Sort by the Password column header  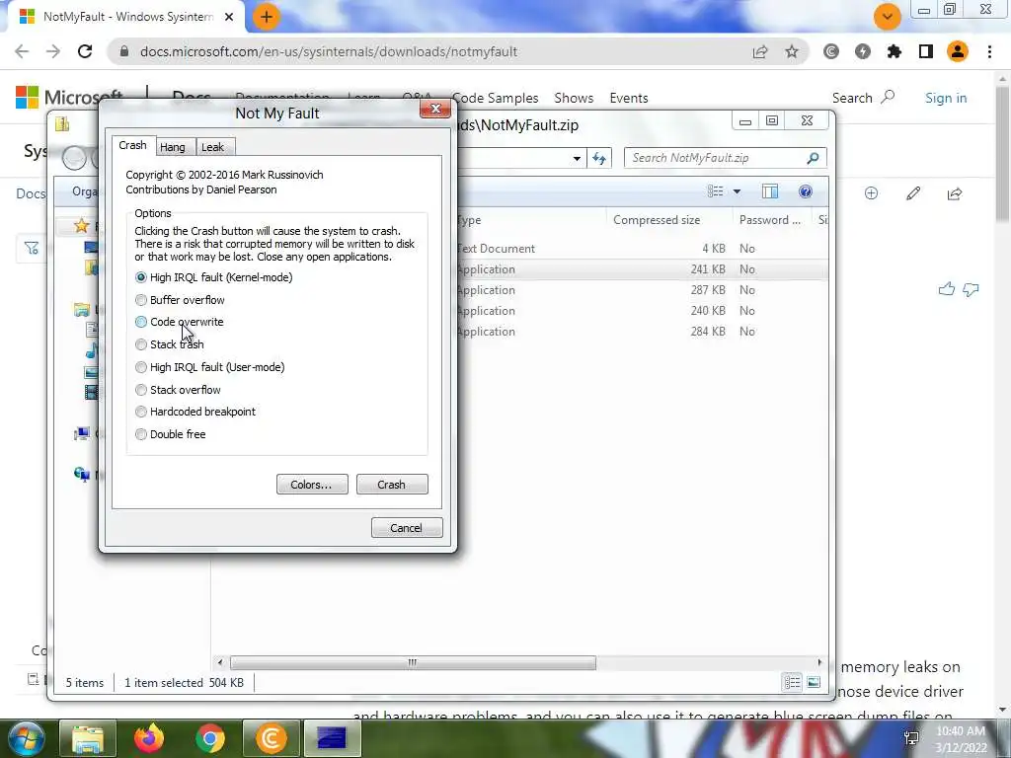770,220
